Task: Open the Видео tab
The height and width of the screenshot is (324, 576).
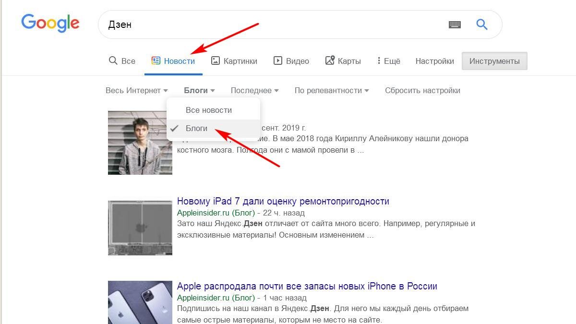Action: point(291,61)
